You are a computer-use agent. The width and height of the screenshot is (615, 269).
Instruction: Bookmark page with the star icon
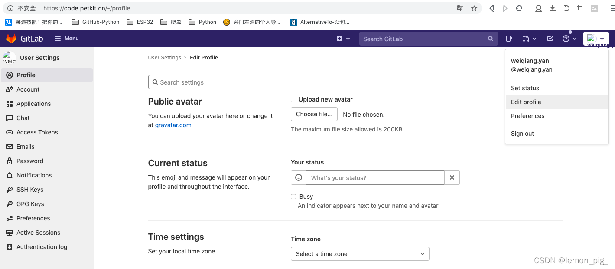(474, 8)
